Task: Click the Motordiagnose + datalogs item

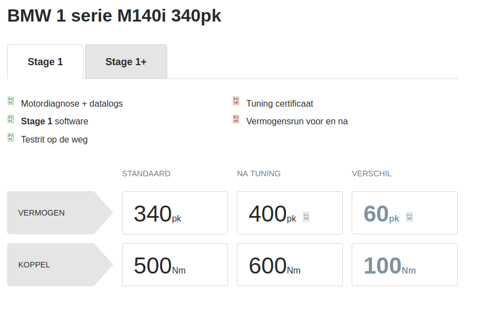Action: pyautogui.click(x=72, y=103)
